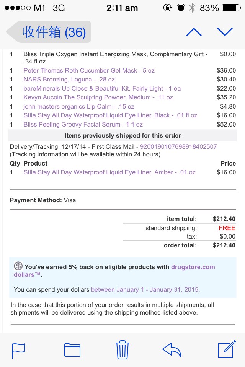Open the move-to-folder icon
245x367 pixels.
(x=72, y=350)
